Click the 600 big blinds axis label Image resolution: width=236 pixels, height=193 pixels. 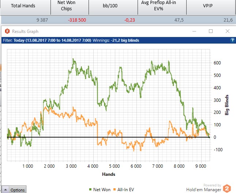tap(217, 63)
